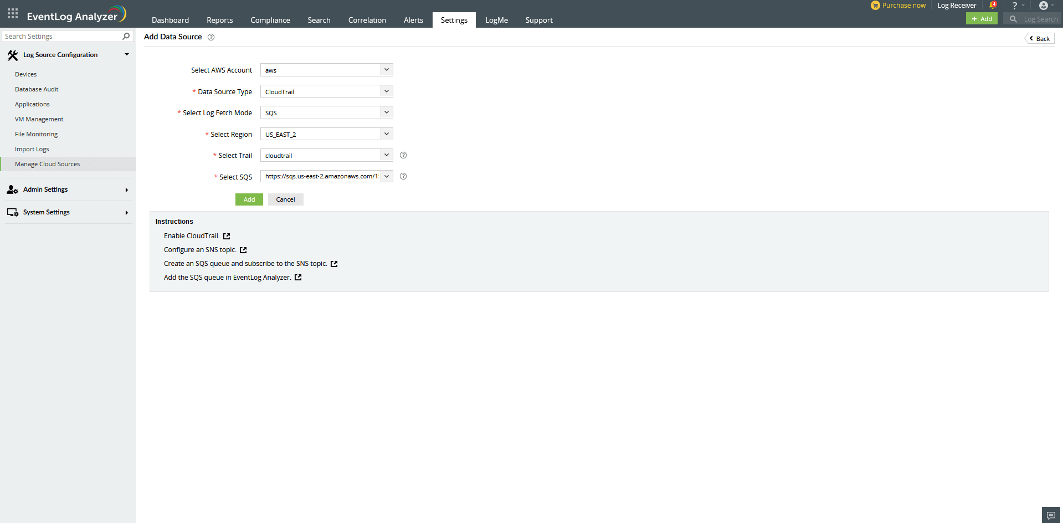Click the help question mark icon in top bar
This screenshot has height=523, width=1063.
click(x=1014, y=6)
